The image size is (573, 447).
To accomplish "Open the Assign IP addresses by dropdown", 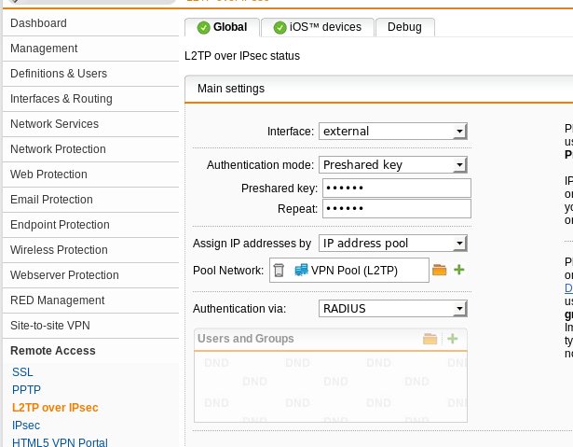I will point(393,243).
